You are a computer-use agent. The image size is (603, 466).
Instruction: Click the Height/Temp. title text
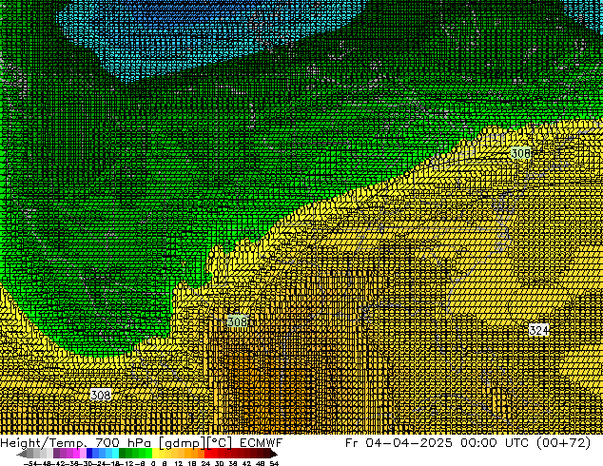click(45, 443)
